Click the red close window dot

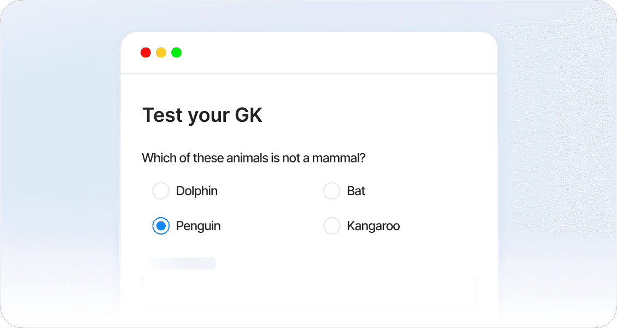pos(145,52)
